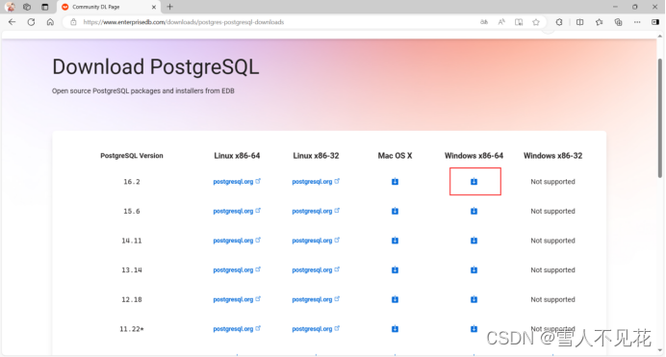Open postgresql.org link for 11.22 Linux x86-32

click(x=316, y=329)
